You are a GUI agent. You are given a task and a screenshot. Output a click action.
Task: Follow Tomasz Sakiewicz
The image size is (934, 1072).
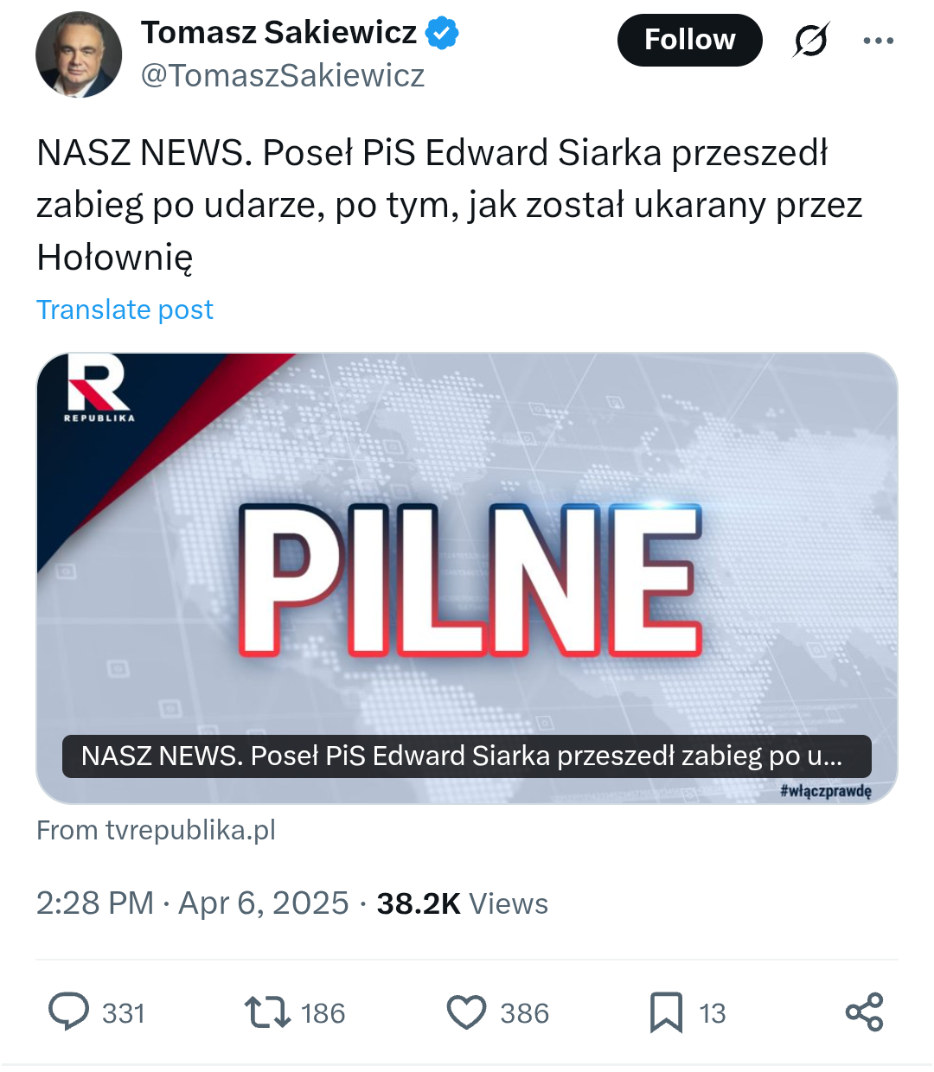tap(689, 40)
